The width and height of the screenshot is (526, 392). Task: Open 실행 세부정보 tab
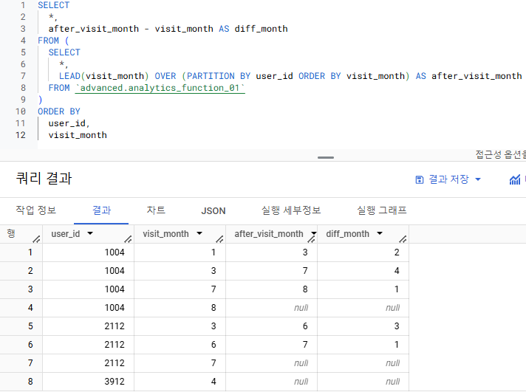(x=291, y=210)
